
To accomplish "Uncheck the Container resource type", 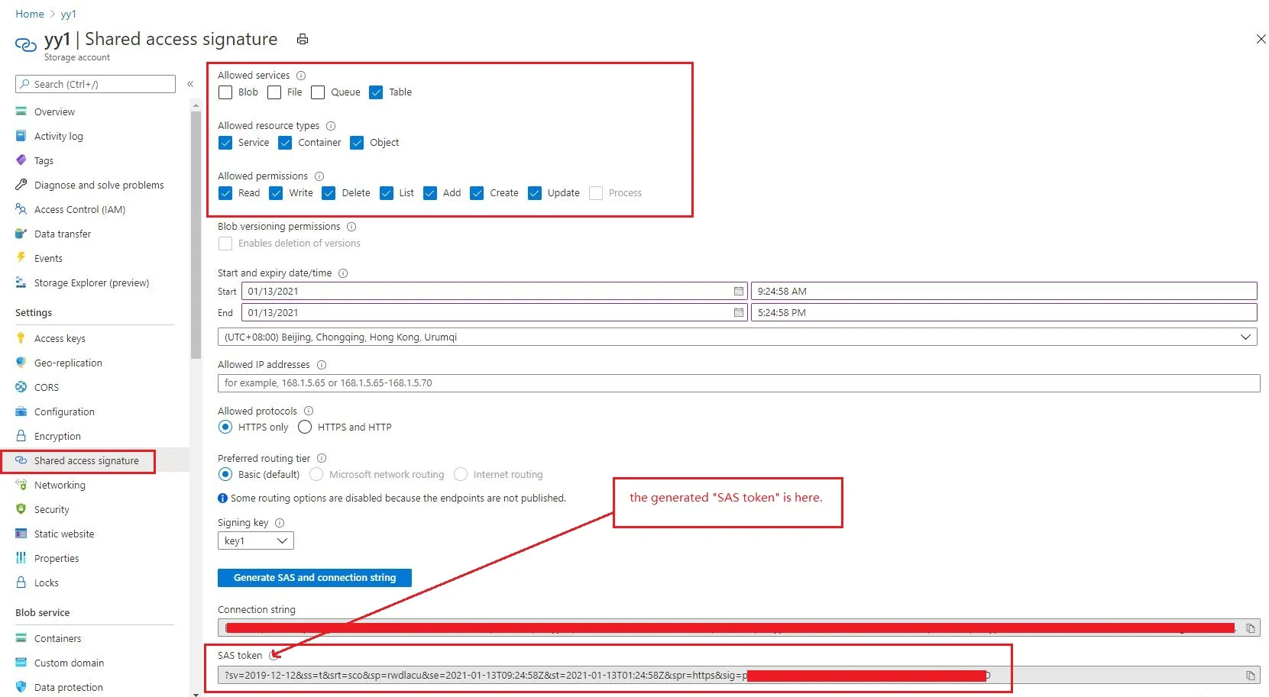I will point(285,143).
